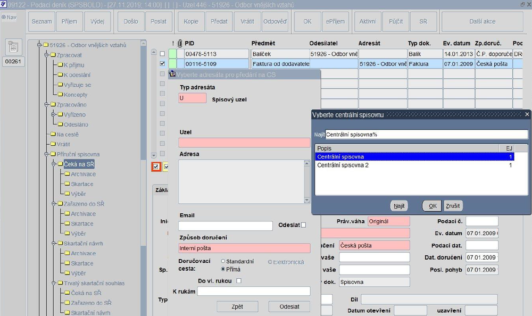Image resolution: width=532 pixels, height=316 pixels.
Task: Select K příjmu folder in tree
Action: point(74,65)
